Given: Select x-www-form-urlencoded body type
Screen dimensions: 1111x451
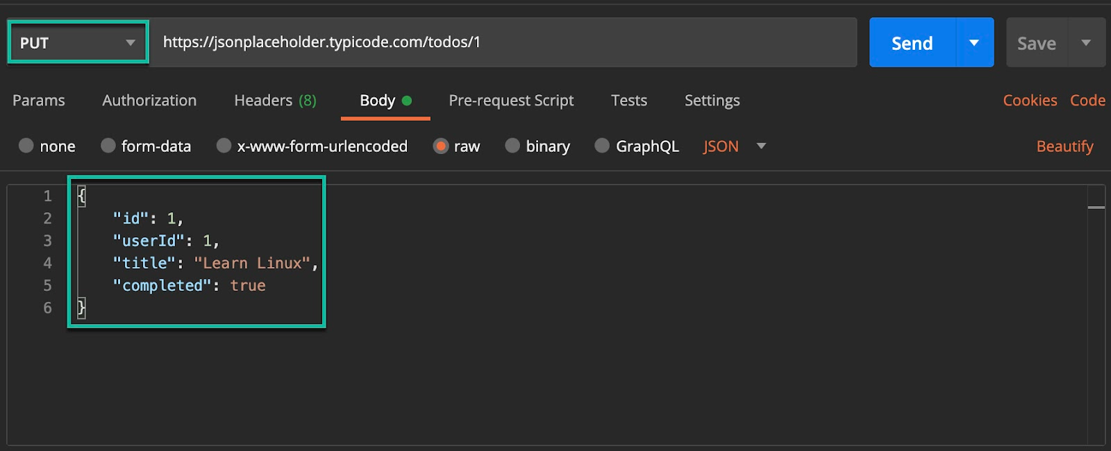Looking at the screenshot, I should pyautogui.click(x=224, y=146).
